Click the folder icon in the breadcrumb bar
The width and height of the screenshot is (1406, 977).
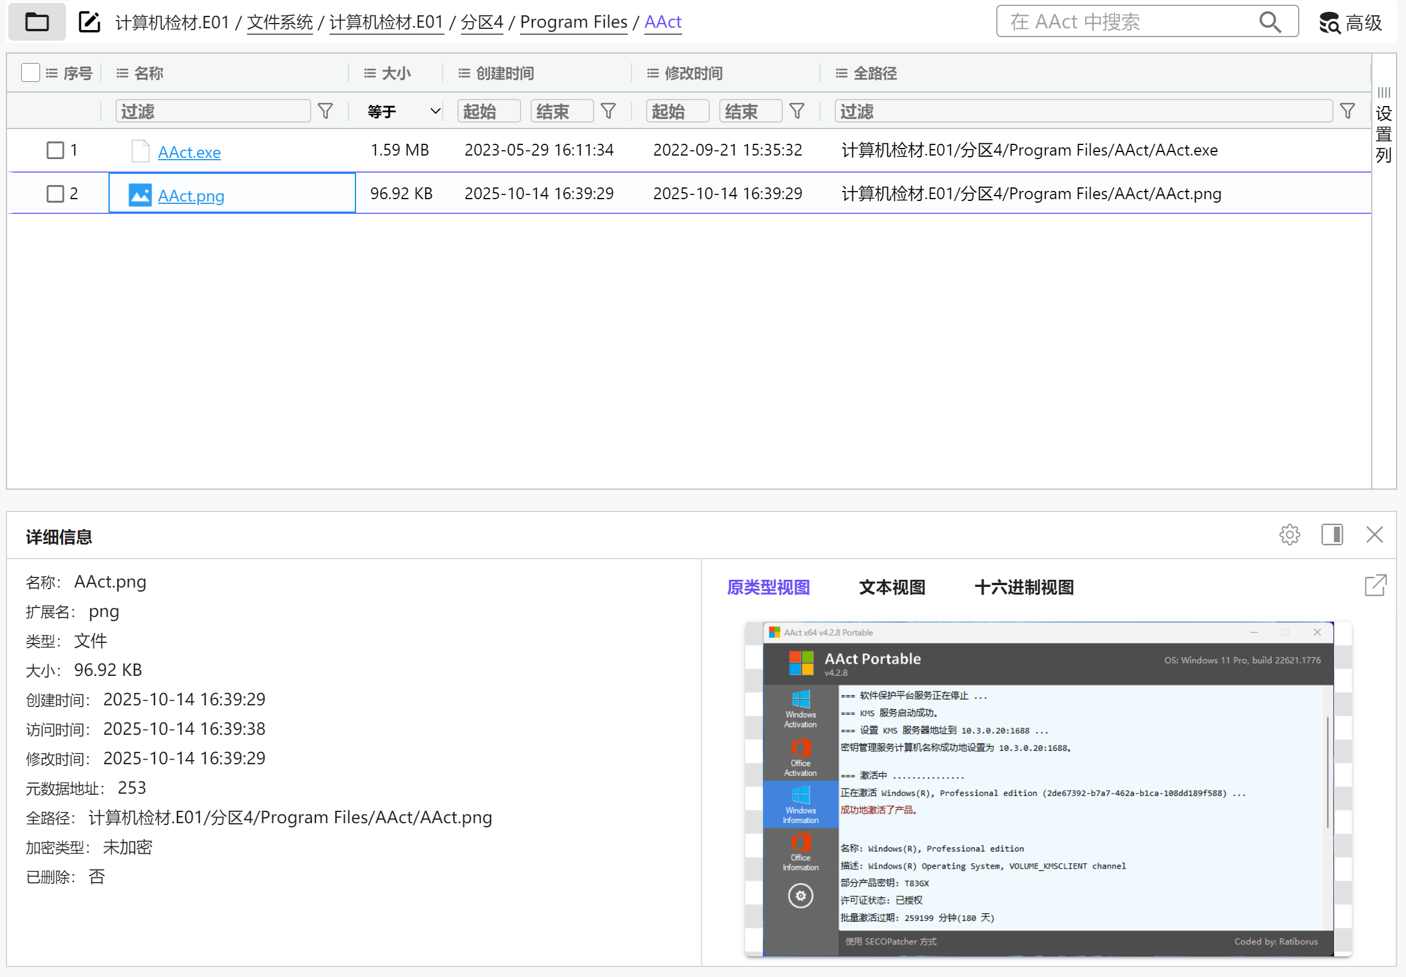pyautogui.click(x=37, y=22)
